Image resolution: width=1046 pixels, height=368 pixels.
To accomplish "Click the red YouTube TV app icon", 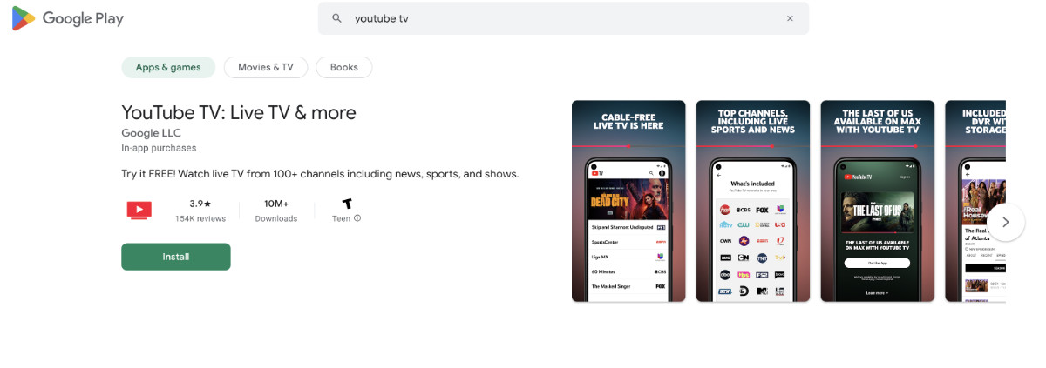I will (x=139, y=210).
